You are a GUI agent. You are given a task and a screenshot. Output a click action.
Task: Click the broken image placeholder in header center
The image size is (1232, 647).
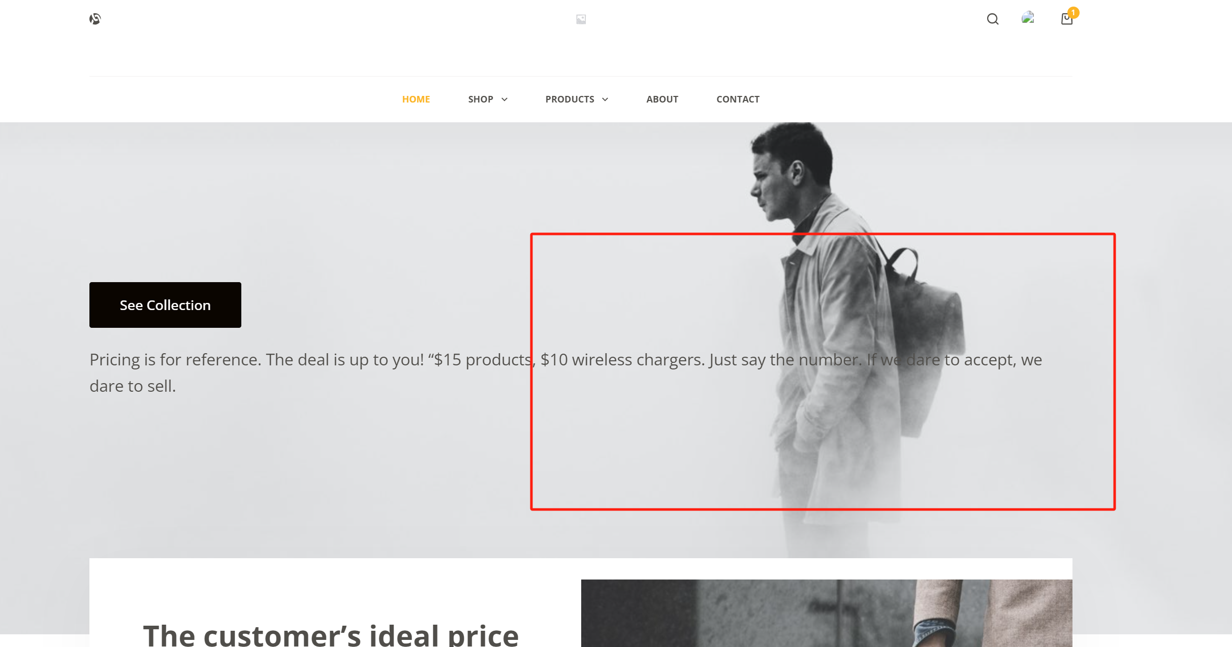click(x=581, y=19)
